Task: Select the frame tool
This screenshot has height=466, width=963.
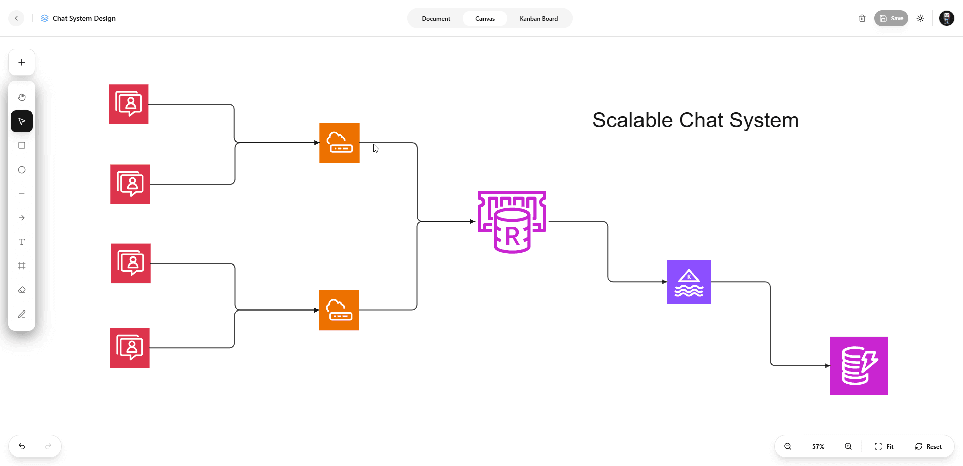Action: (x=22, y=266)
